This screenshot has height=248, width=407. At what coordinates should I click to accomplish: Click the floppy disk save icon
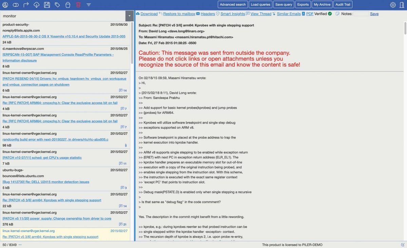click(47, 5)
